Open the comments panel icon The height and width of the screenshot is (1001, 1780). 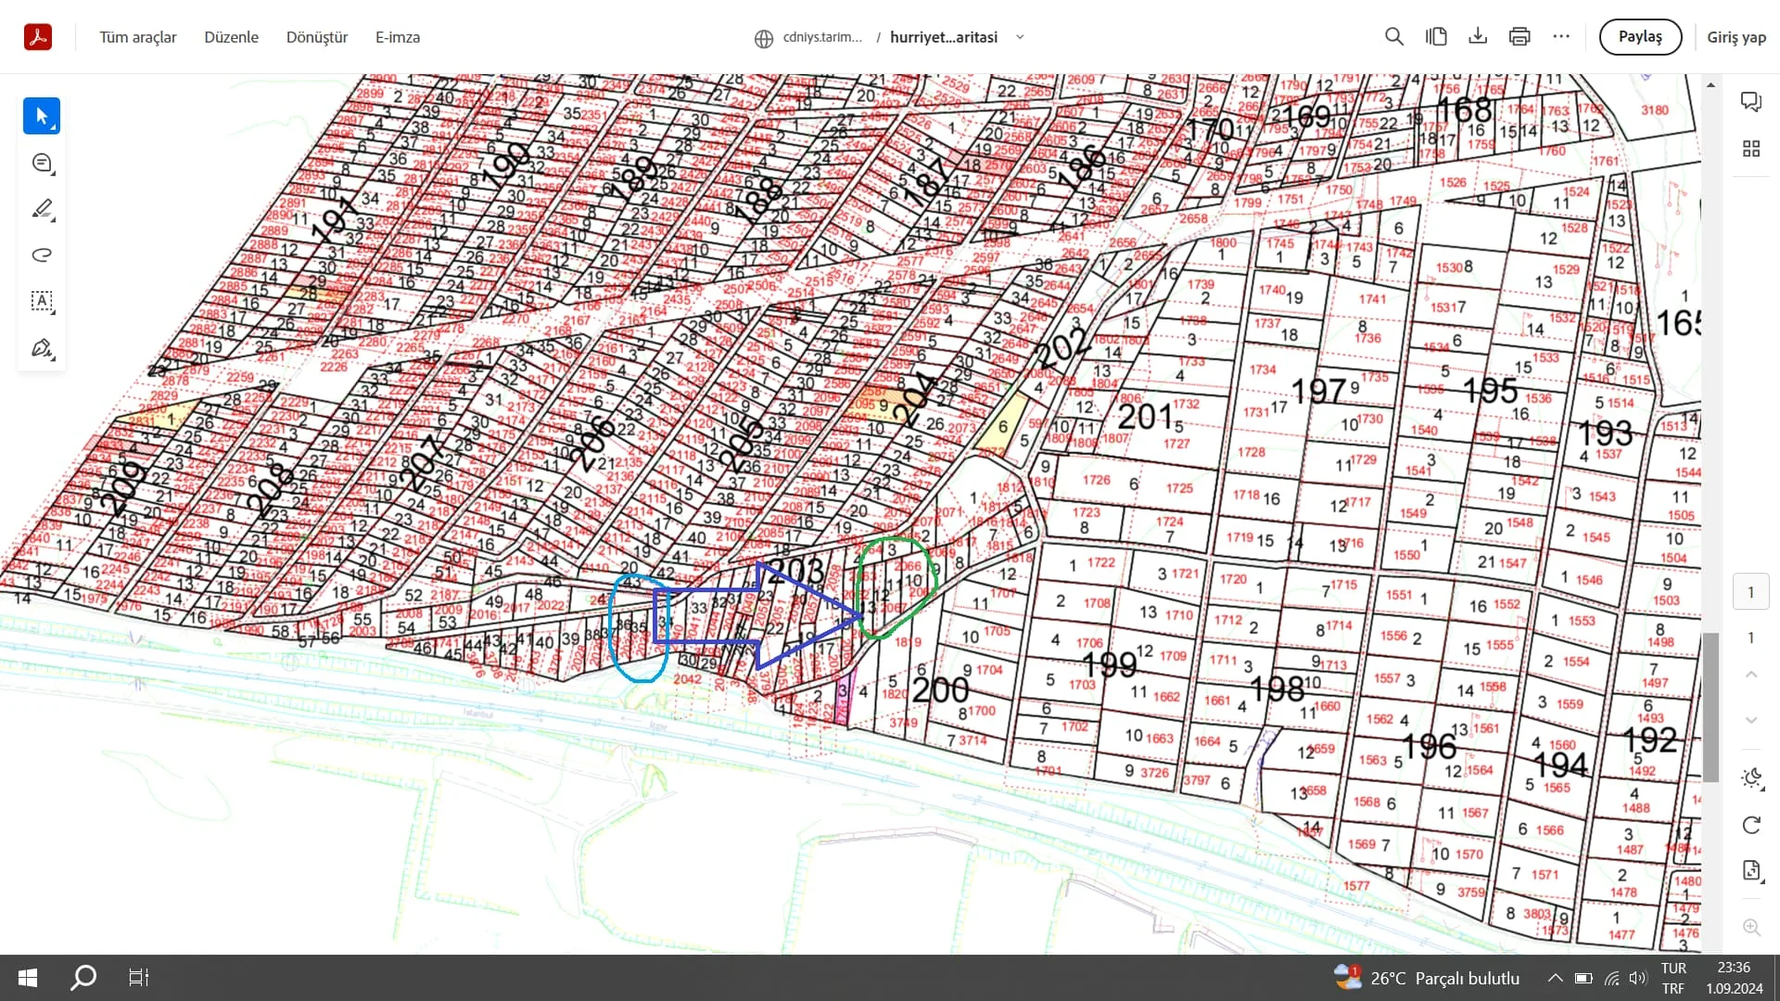pos(1750,101)
